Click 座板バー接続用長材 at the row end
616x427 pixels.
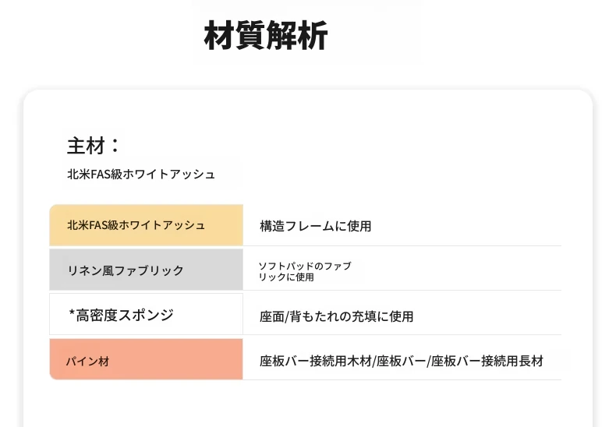pyautogui.click(x=487, y=362)
